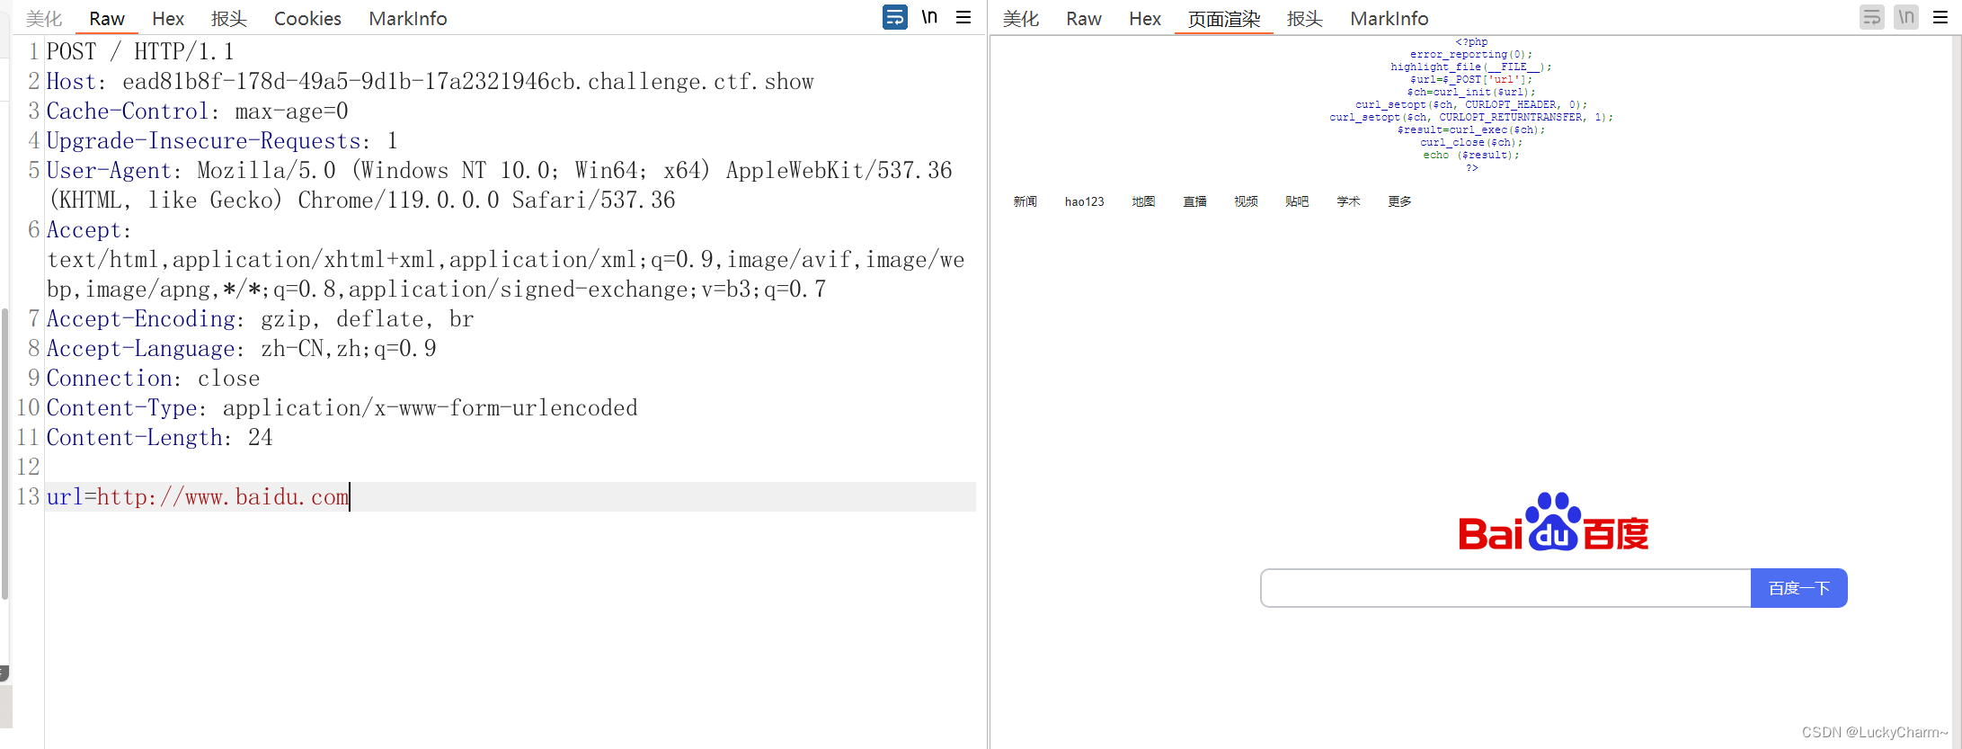
Task: Click the Baidu logo image
Action: tap(1553, 522)
